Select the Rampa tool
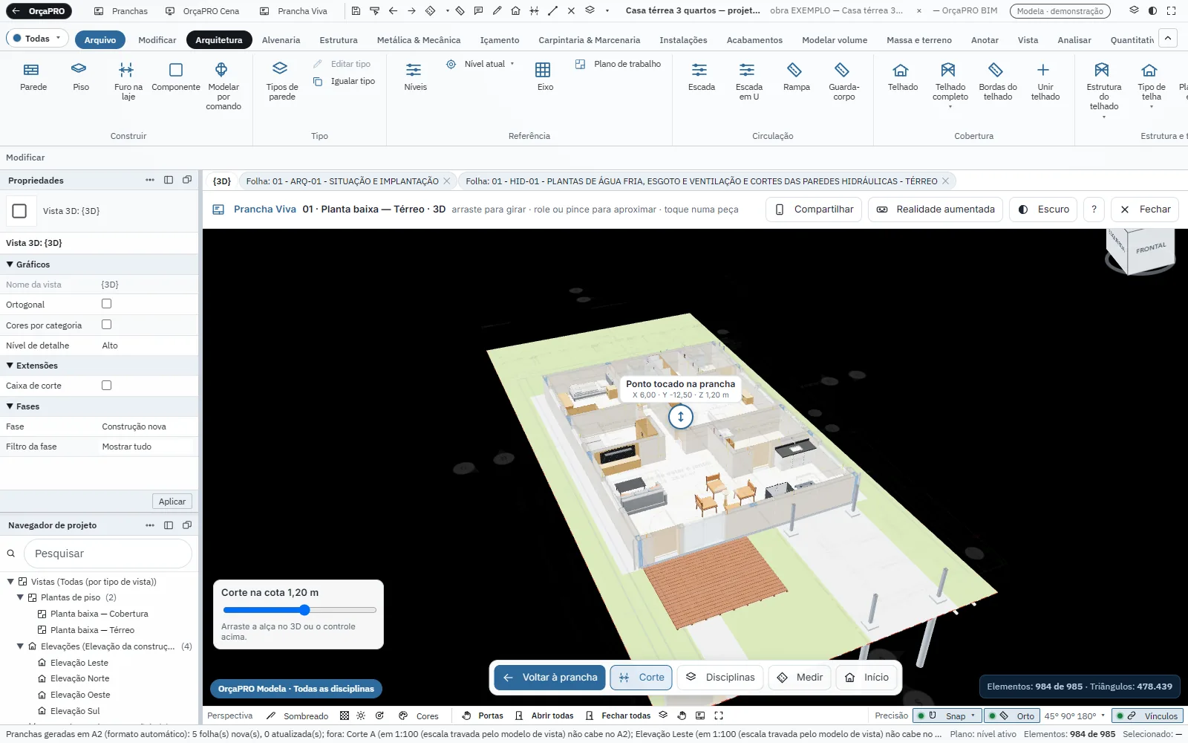The height and width of the screenshot is (743, 1188). (x=796, y=77)
